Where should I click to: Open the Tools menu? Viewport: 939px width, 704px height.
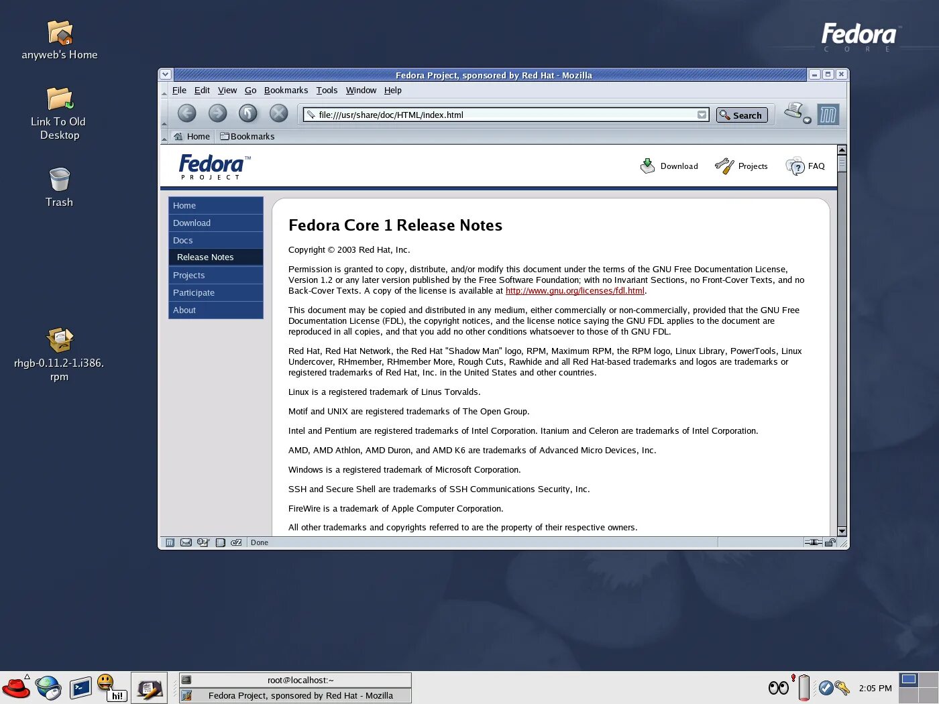(x=327, y=91)
